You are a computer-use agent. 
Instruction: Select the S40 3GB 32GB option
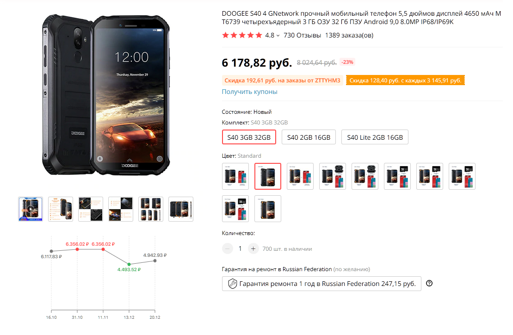249,137
